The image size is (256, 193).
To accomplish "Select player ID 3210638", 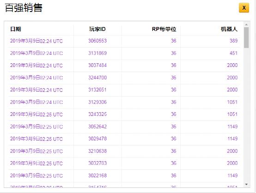I will pyautogui.click(x=98, y=151).
